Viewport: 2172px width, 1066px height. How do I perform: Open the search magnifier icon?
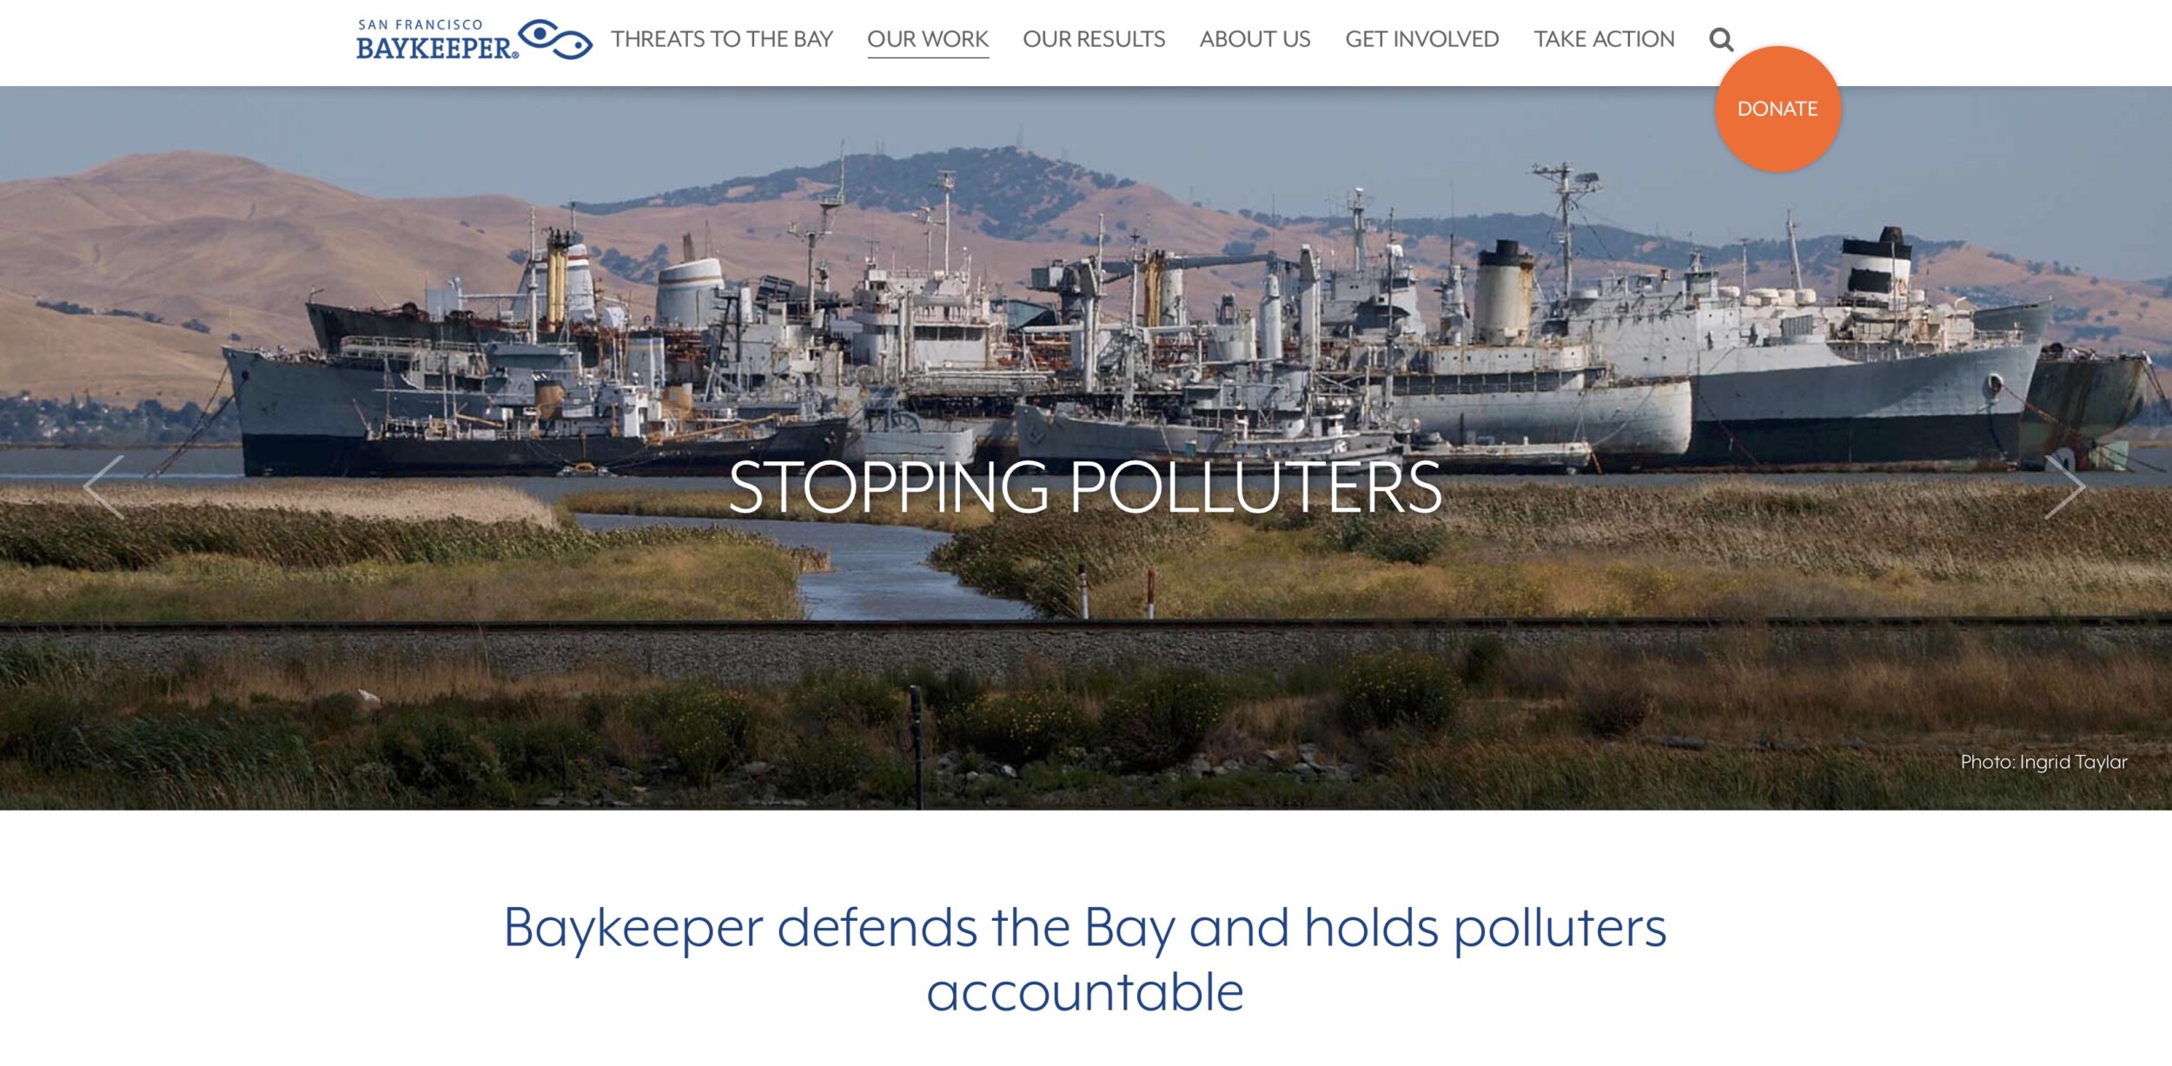click(1721, 40)
